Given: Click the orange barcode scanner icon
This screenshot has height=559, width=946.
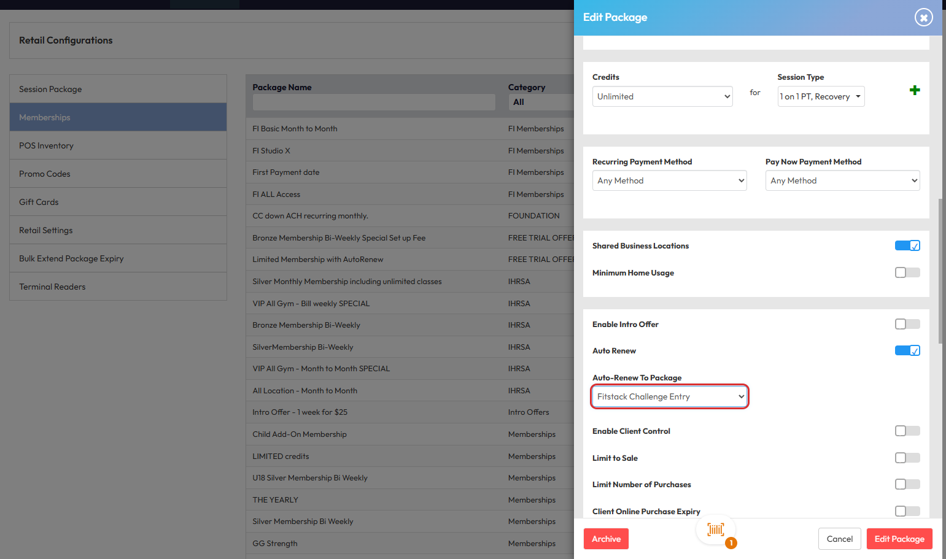Looking at the screenshot, I should coord(715,530).
